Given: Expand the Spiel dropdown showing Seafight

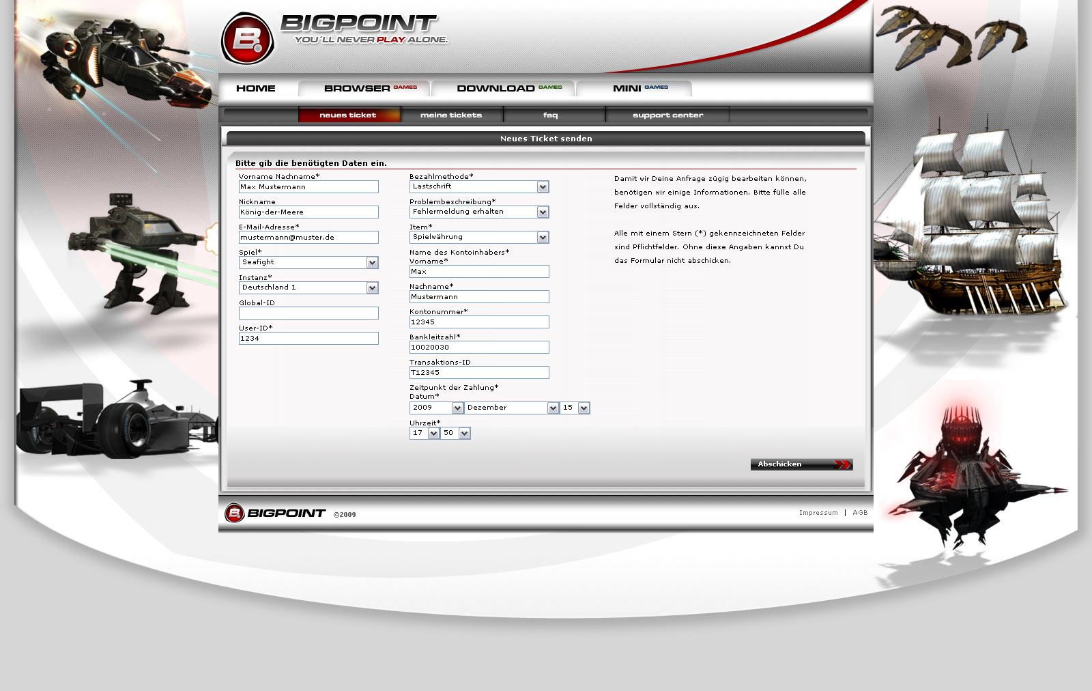Looking at the screenshot, I should (x=308, y=262).
